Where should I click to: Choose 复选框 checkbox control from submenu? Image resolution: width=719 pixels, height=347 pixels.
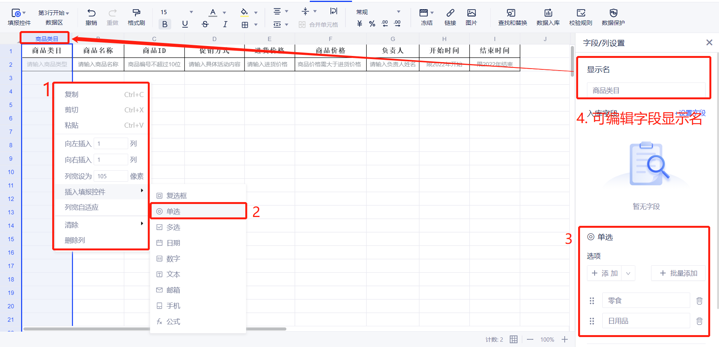[x=177, y=196]
